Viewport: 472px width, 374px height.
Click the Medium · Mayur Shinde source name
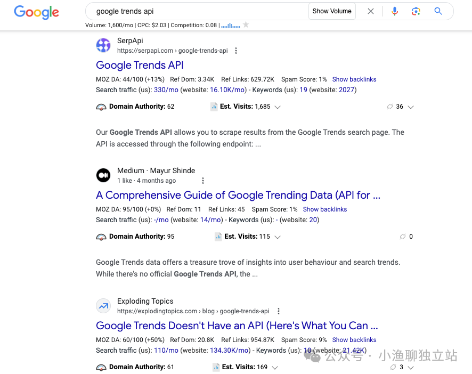156,170
